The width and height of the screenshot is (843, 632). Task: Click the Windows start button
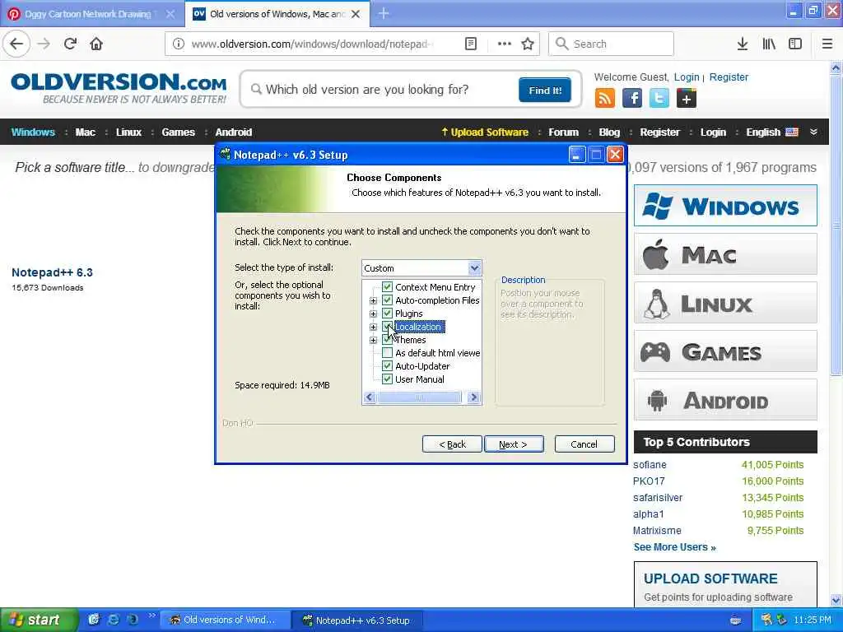pyautogui.click(x=38, y=620)
